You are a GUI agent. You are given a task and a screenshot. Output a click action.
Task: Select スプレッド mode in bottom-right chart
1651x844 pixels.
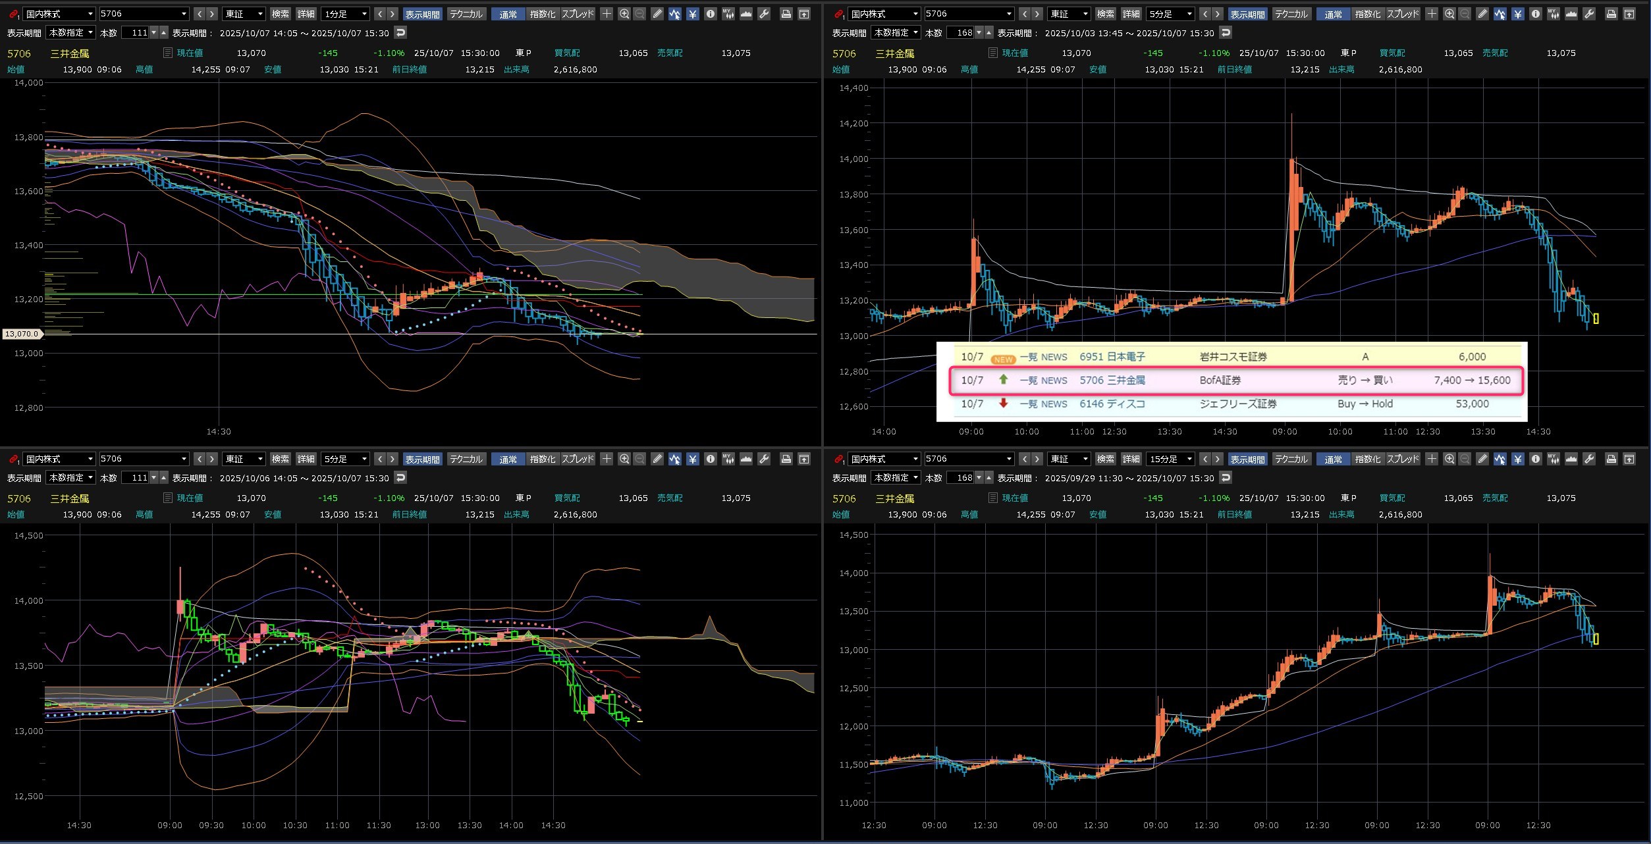[1403, 459]
